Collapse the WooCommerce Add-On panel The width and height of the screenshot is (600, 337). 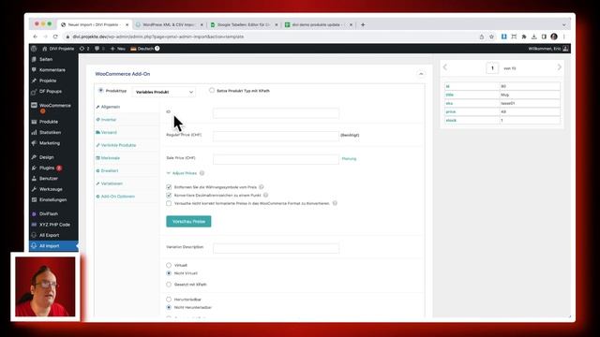point(421,74)
